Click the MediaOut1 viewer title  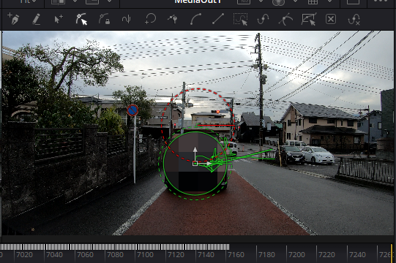(x=198, y=1)
